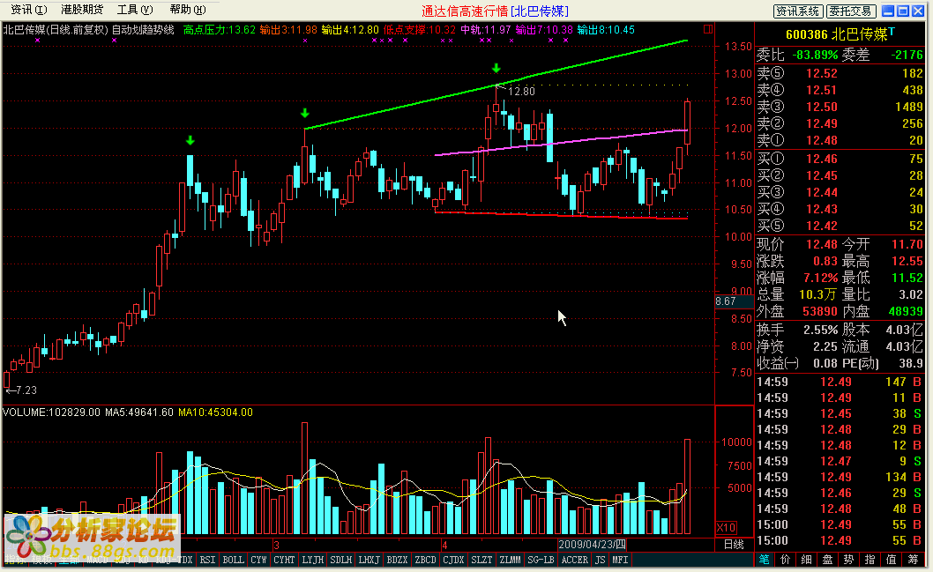933x572 pixels.
Task: Select the 势 tab in the quote panel
Action: [x=848, y=559]
